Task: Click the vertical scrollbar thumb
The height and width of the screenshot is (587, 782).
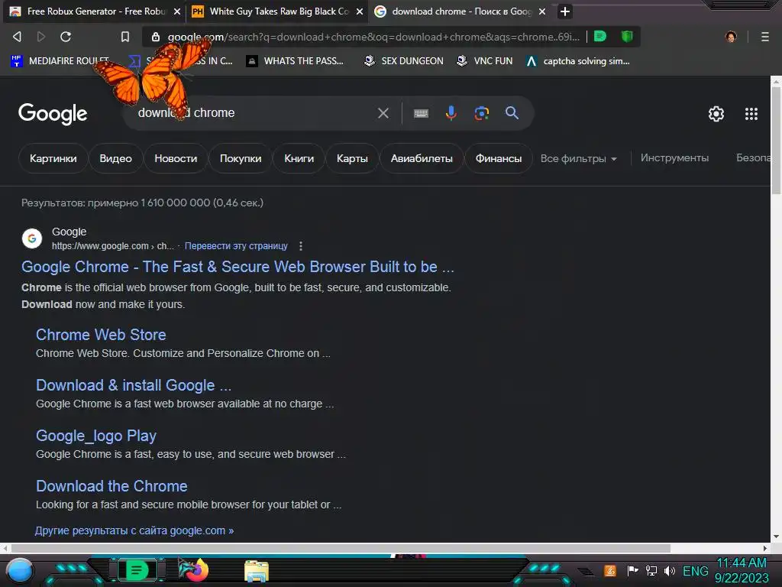Action: click(776, 141)
